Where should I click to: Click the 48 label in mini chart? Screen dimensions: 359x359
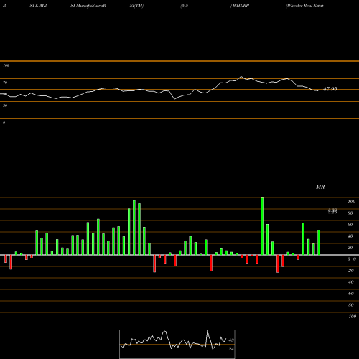pos(231,340)
